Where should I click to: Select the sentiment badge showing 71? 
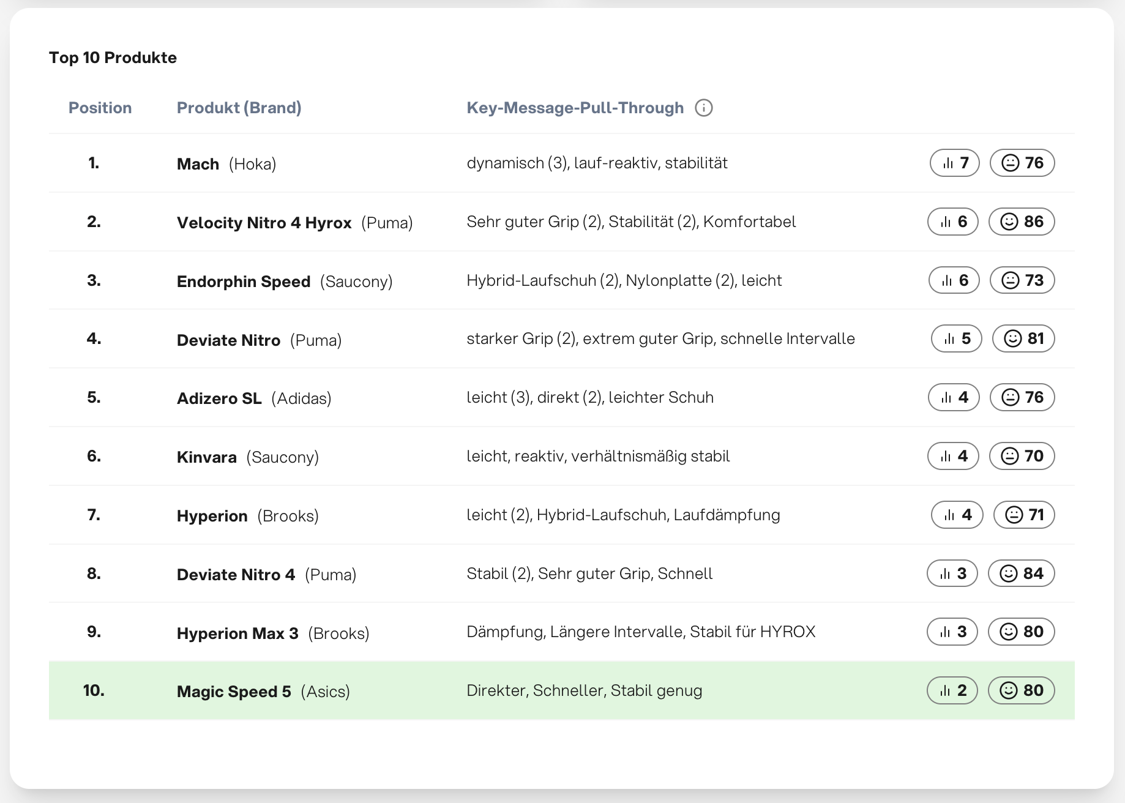[x=1024, y=515]
